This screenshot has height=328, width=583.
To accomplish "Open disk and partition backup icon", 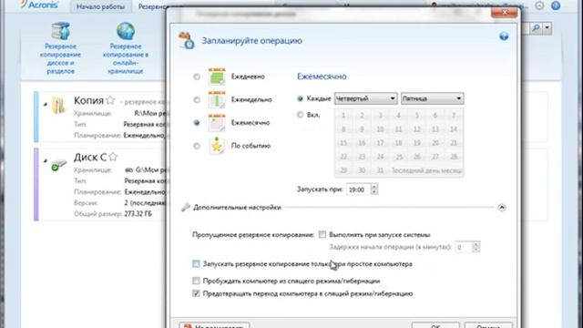I will pos(60,31).
